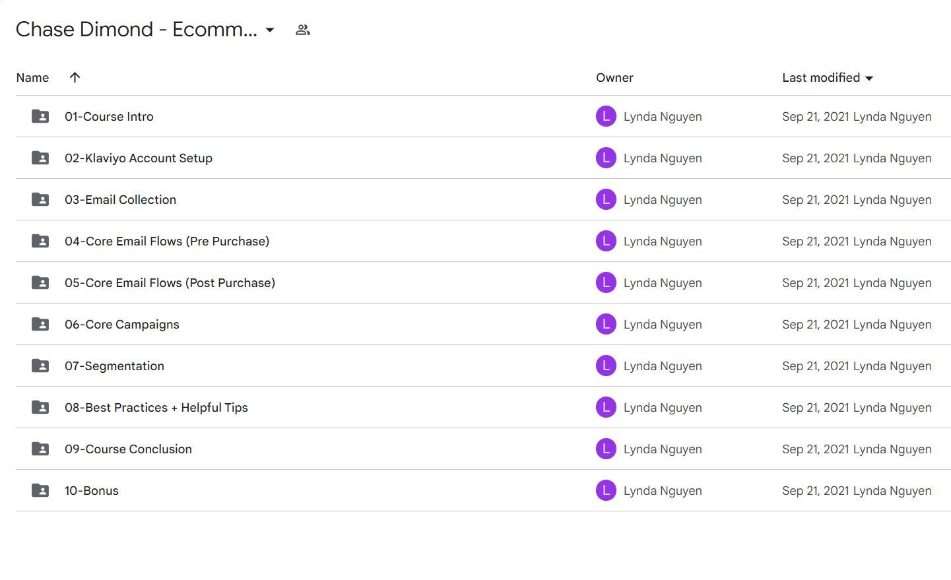Click the owner avatar in the 07-Segmentation row
Image resolution: width=951 pixels, height=580 pixels.
(606, 366)
